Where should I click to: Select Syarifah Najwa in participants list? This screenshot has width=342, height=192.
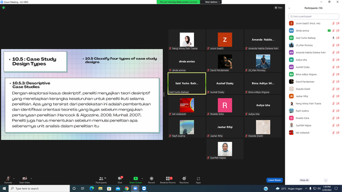[x=314, y=125]
